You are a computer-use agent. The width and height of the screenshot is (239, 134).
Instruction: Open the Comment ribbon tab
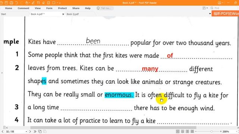coord(24,8)
